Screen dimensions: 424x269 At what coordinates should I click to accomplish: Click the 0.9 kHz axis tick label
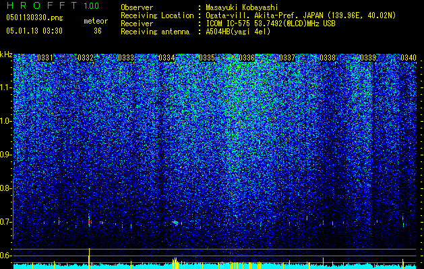click(5, 155)
